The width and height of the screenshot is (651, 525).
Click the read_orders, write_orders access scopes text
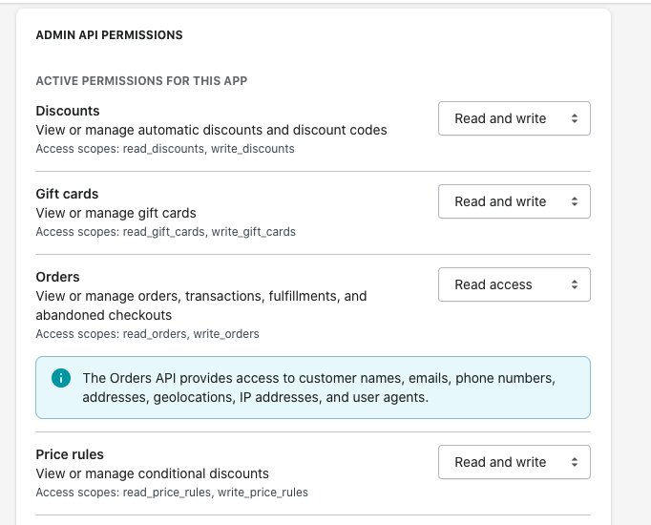tap(191, 334)
